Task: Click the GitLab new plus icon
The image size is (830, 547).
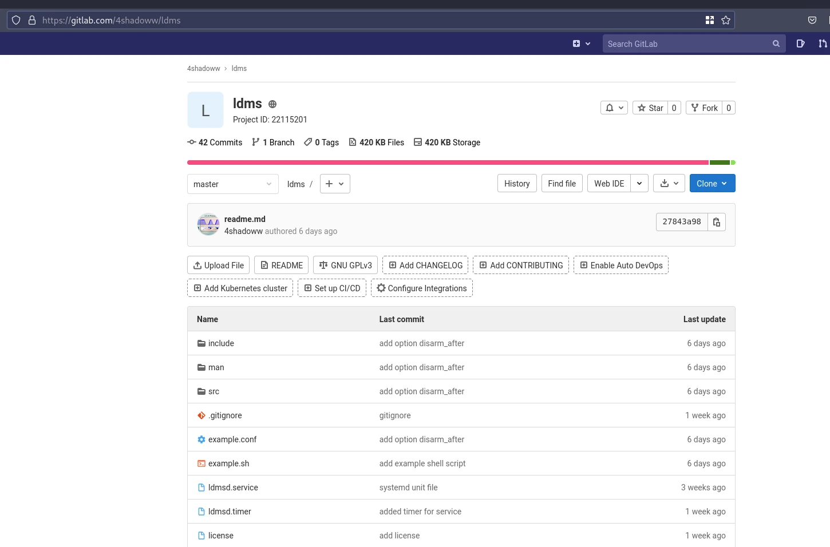Action: [576, 43]
